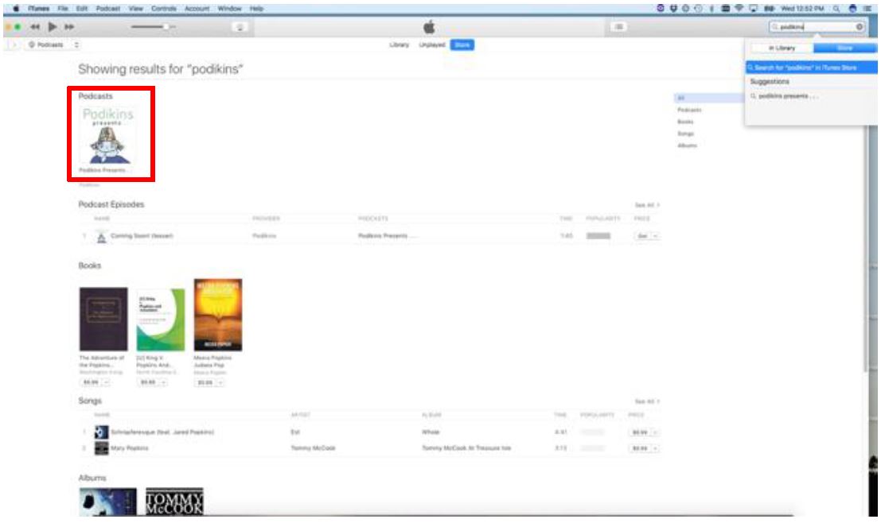This screenshot has width=881, height=523.
Task: Open the File menu
Action: [63, 9]
